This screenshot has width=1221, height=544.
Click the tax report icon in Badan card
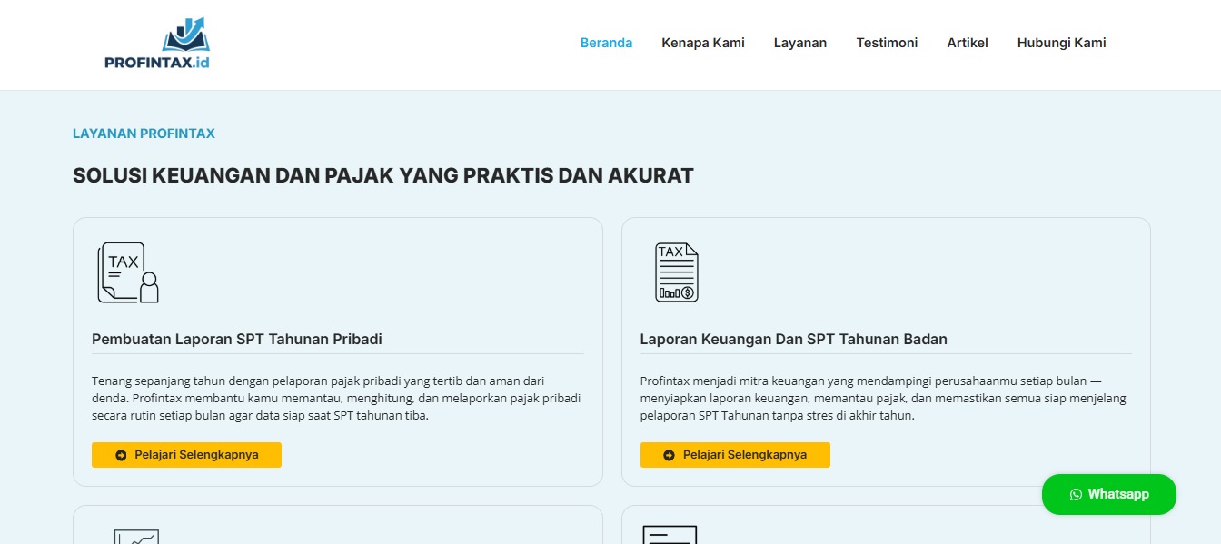676,272
